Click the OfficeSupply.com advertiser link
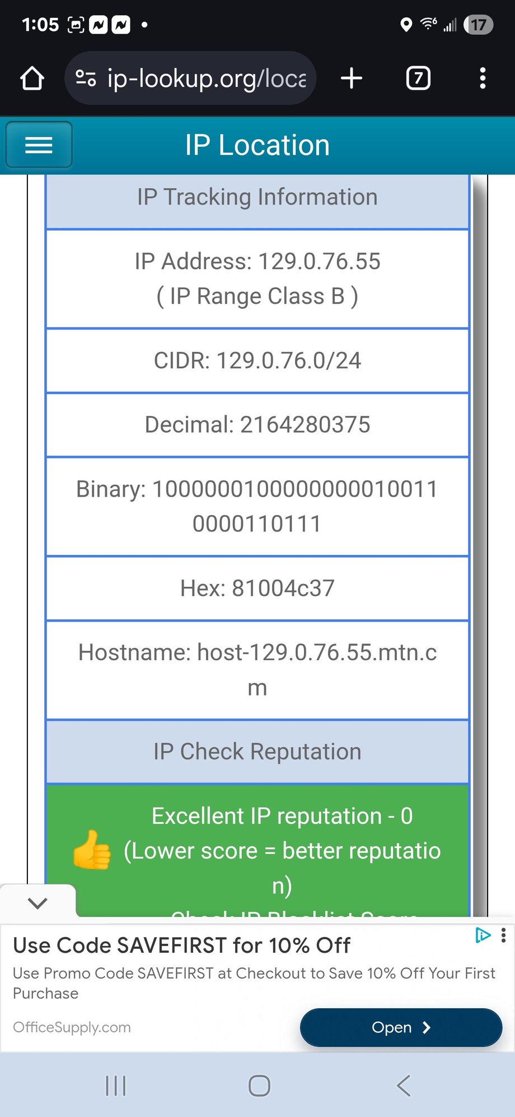The image size is (515, 1117). [x=72, y=1027]
